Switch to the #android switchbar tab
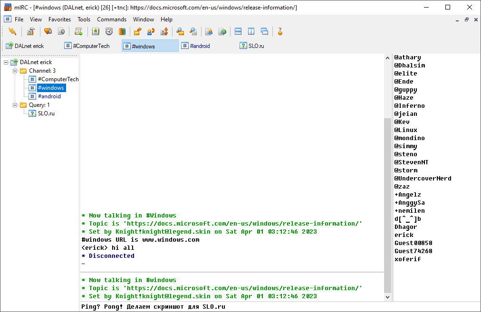481x312 pixels. click(x=208, y=46)
